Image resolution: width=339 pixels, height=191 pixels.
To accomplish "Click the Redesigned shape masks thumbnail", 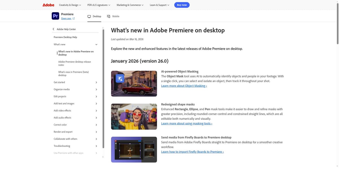I will click(134, 116).
